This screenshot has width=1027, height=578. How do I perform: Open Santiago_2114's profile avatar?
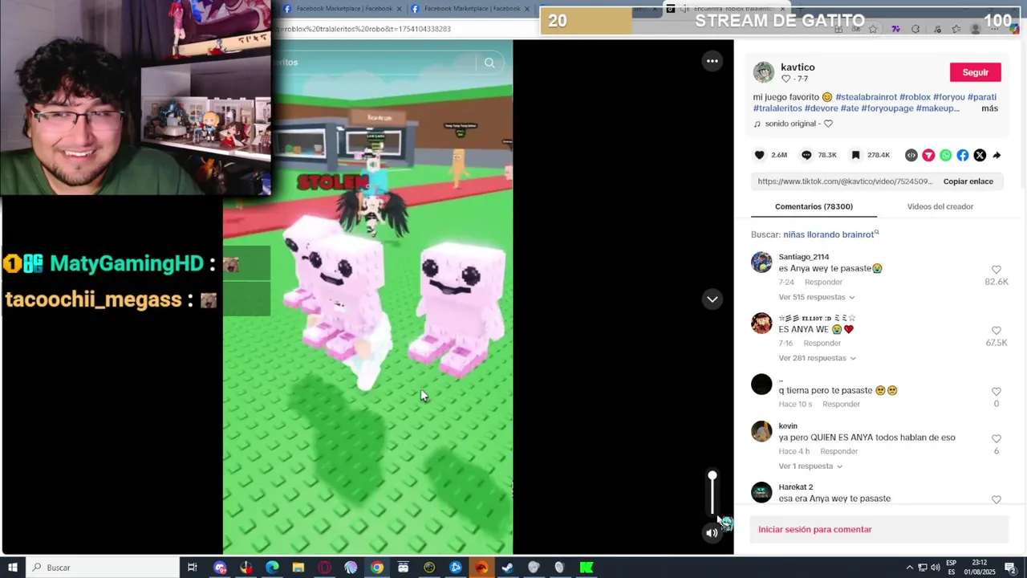click(x=761, y=263)
